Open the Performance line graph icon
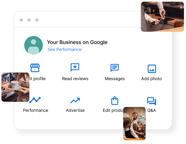186x144 pixels. pos(35,100)
